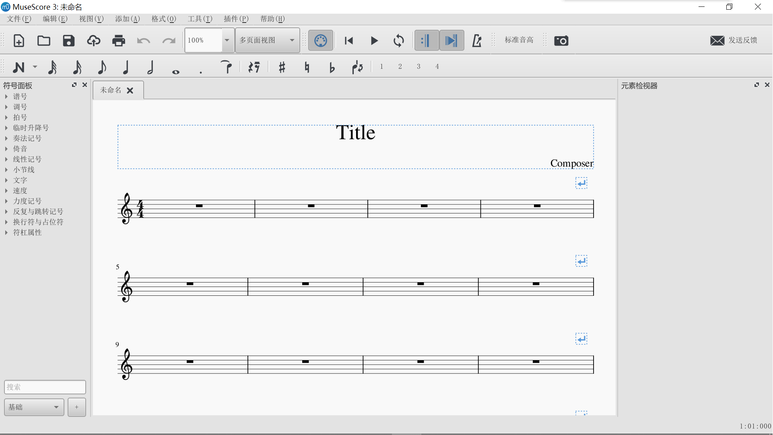Click the new score icon
773x435 pixels.
tap(19, 41)
